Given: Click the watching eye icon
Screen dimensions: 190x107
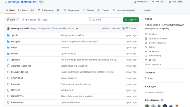Looking at the screenshot, I should click(x=146, y=56).
